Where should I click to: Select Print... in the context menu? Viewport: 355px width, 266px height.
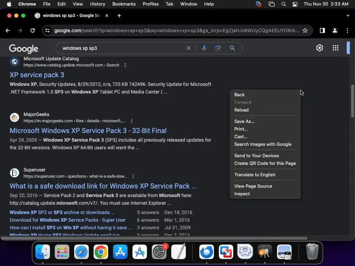(x=265, y=129)
